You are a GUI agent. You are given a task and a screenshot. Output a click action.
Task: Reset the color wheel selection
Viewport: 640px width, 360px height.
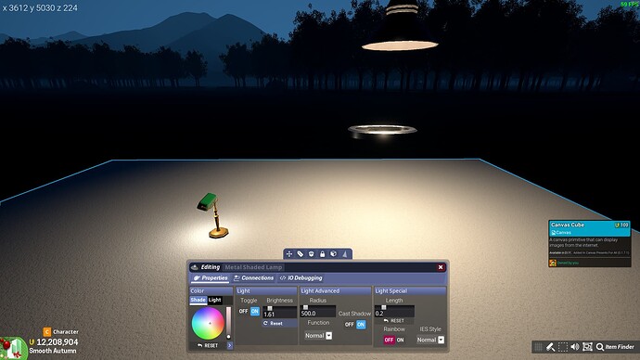[208, 346]
